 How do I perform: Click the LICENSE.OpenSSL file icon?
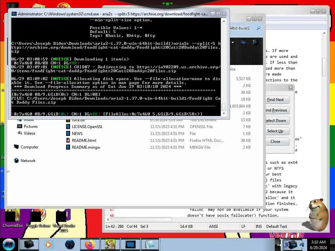tap(68, 127)
